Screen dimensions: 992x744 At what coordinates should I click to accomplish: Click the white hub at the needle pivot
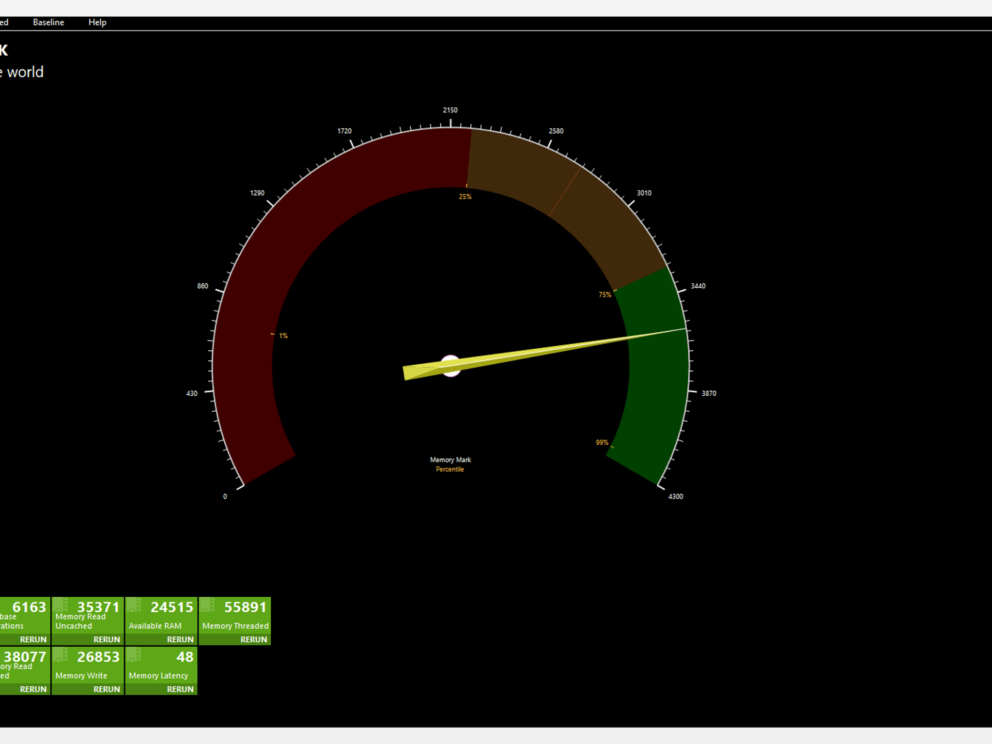click(x=450, y=366)
